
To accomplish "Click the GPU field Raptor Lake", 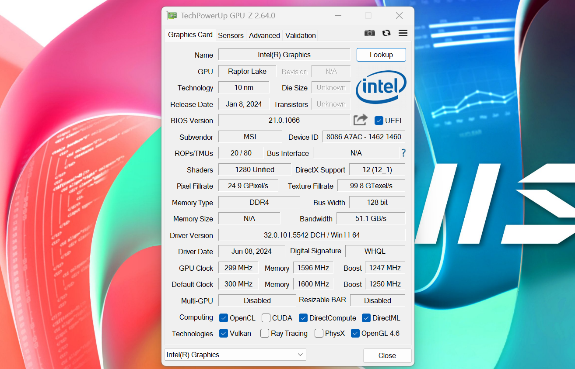I will coord(247,71).
